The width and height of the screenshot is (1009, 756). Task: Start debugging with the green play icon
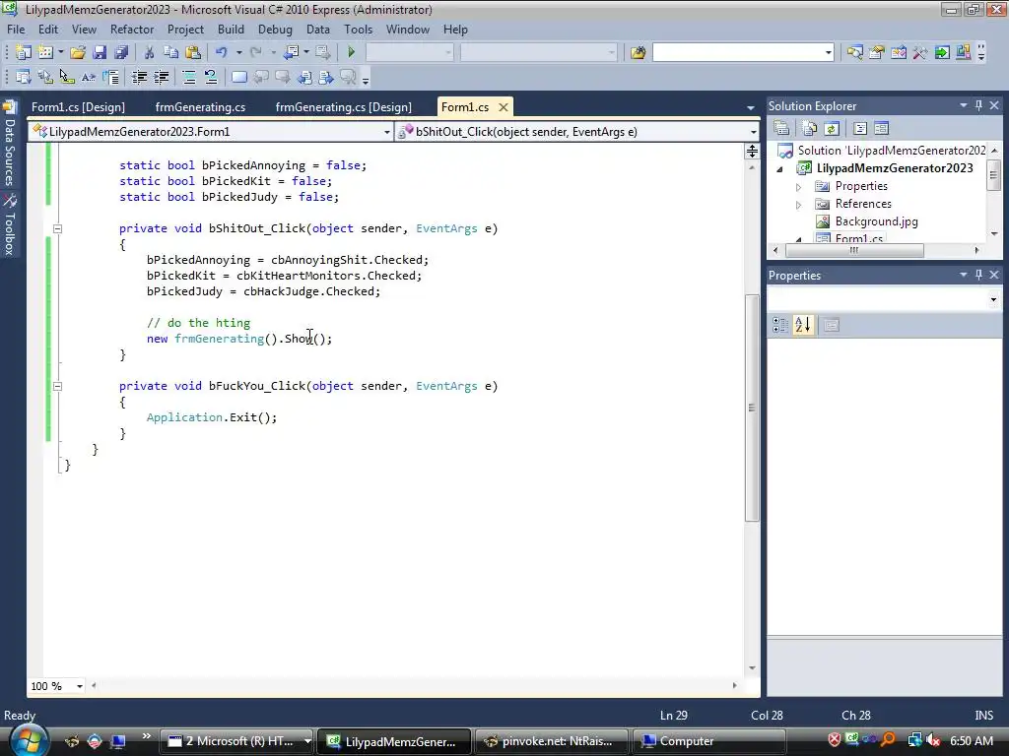pyautogui.click(x=352, y=52)
